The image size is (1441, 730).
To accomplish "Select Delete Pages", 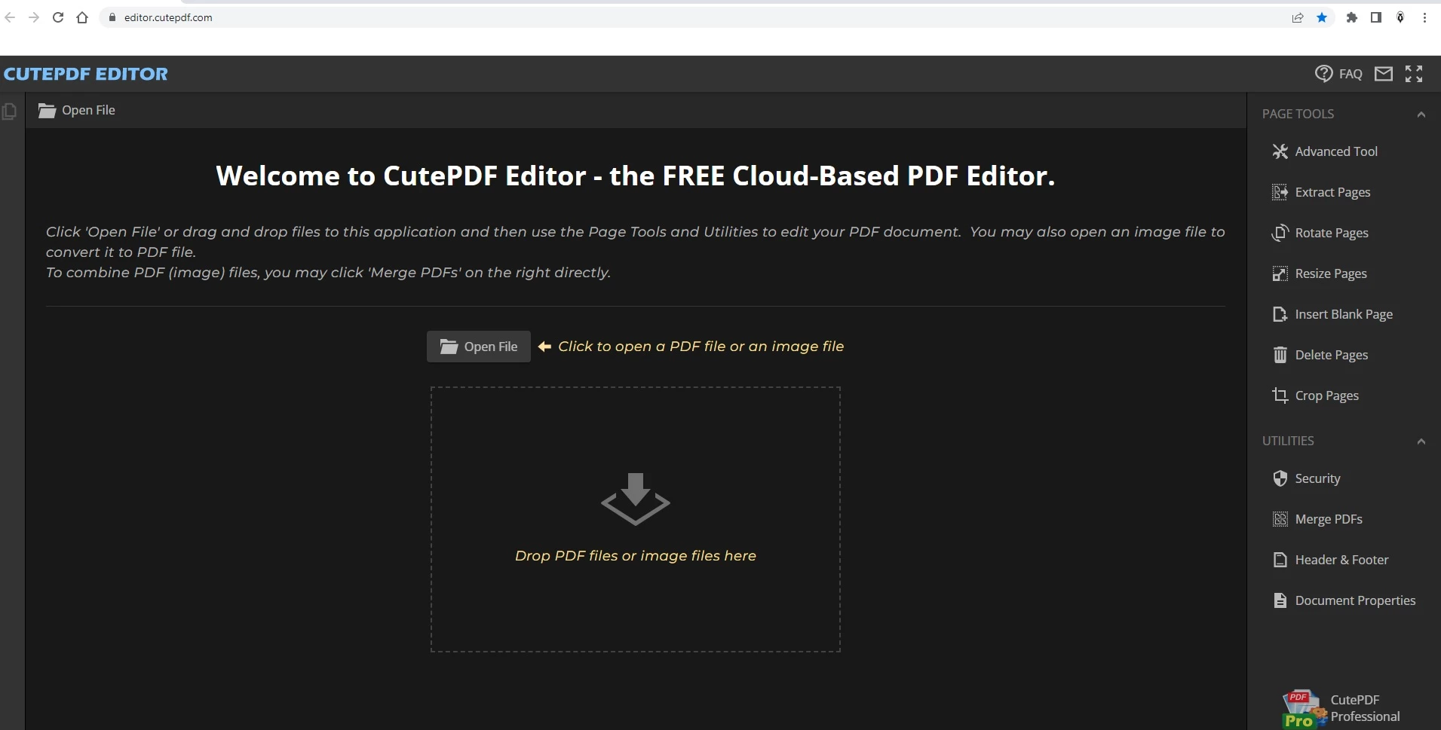I will tap(1320, 355).
